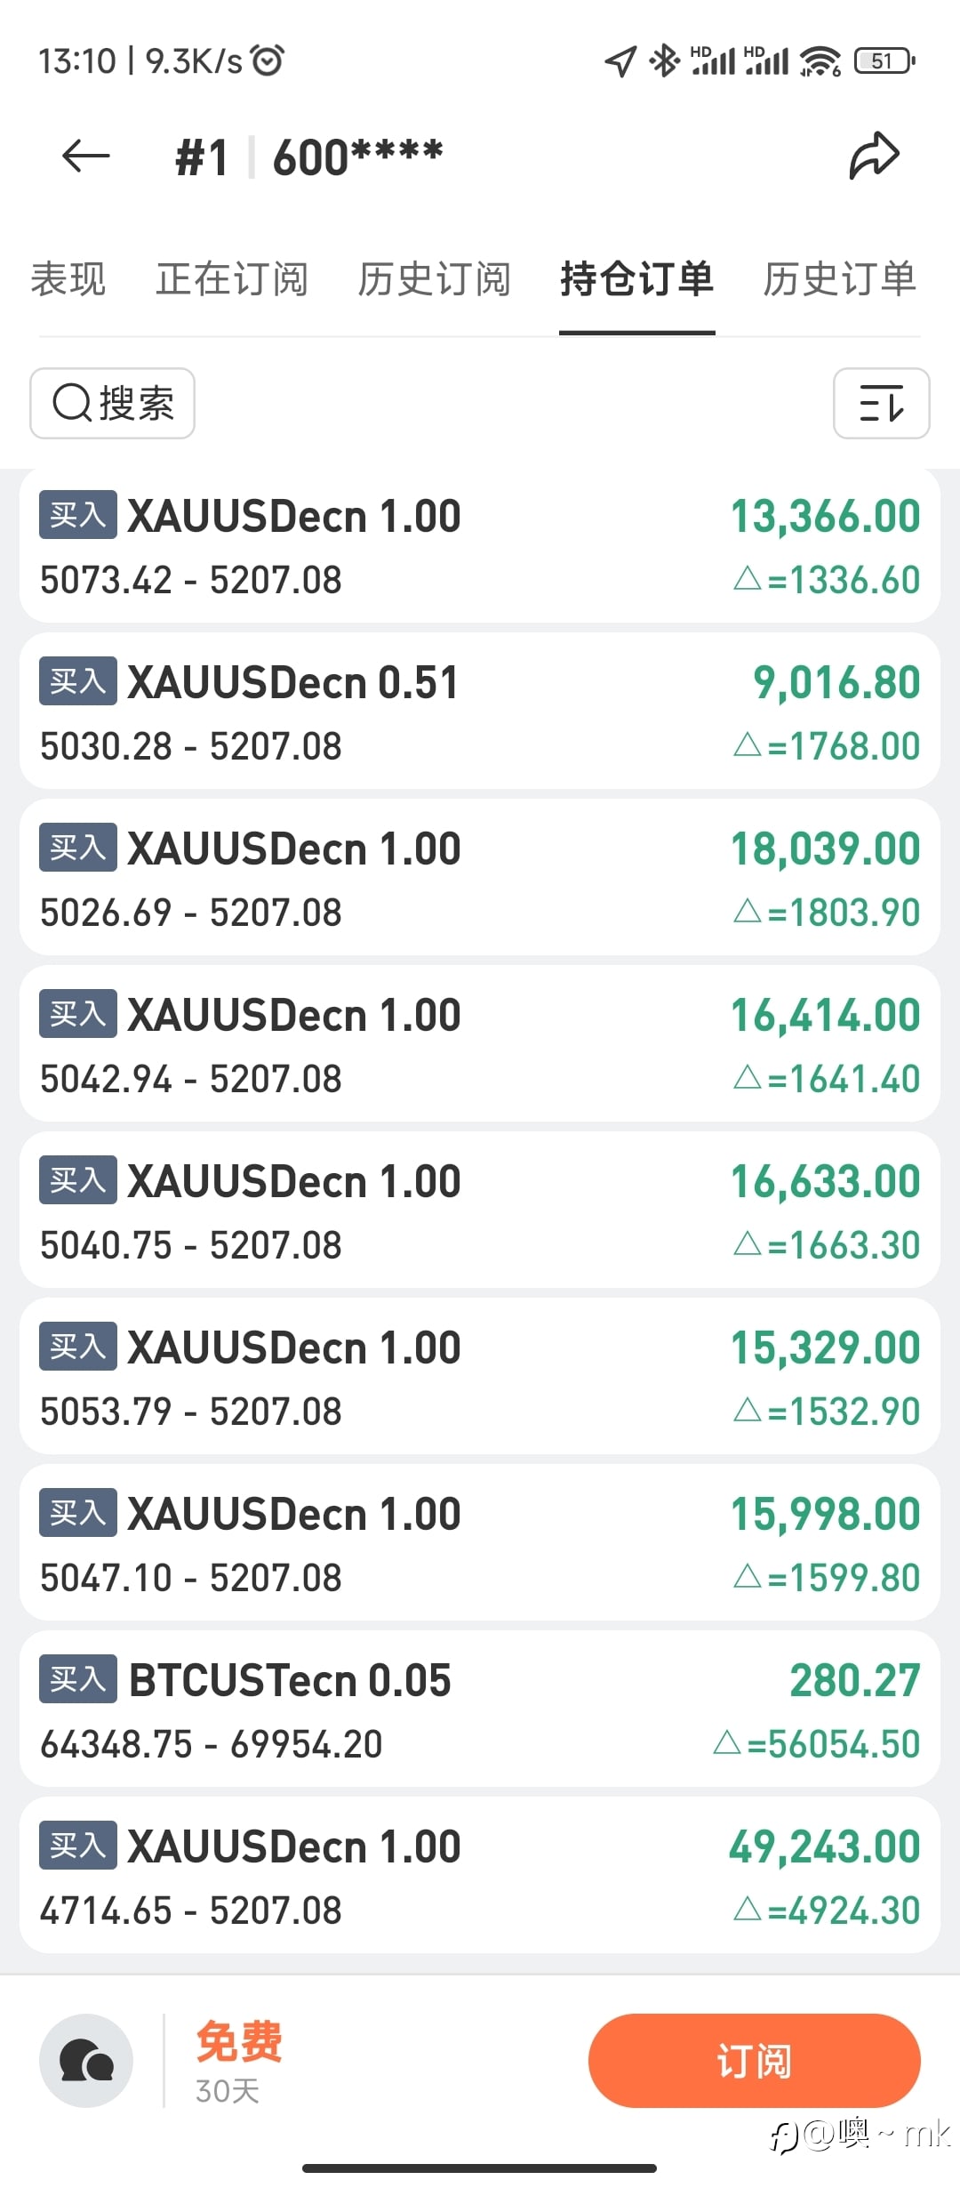Switch to the 表现 tab
960x2188 pixels.
[x=68, y=279]
